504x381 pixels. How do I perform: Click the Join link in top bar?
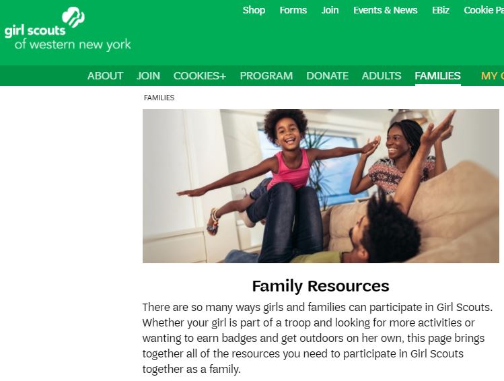click(330, 10)
